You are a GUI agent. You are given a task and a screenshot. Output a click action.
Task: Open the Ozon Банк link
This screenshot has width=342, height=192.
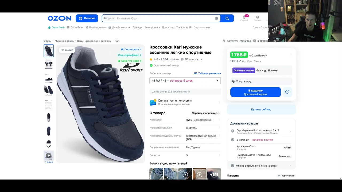(x=75, y=27)
